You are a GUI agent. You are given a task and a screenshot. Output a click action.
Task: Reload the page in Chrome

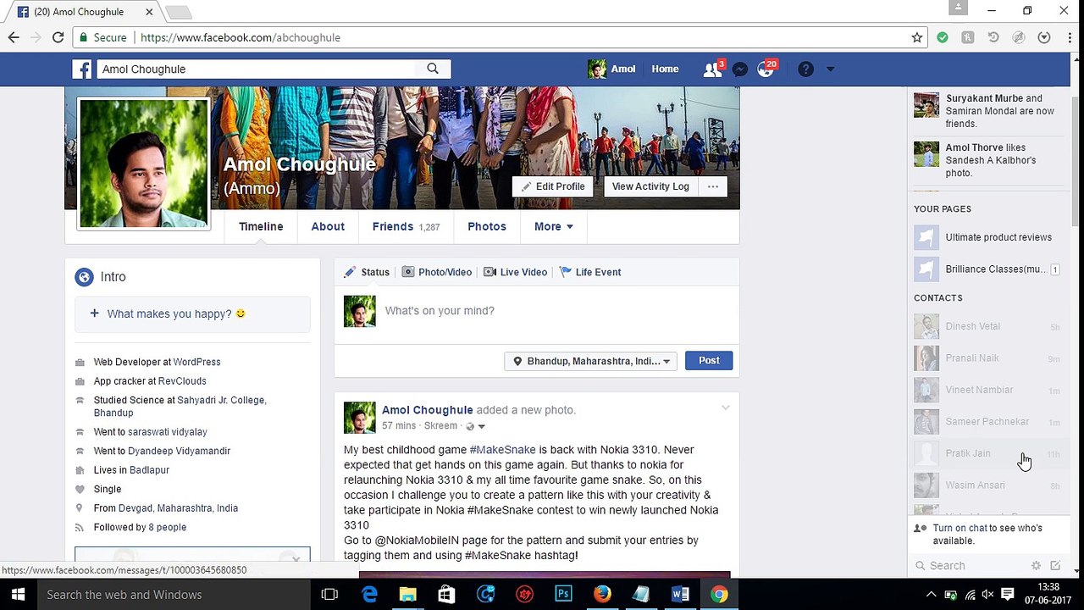tap(58, 37)
